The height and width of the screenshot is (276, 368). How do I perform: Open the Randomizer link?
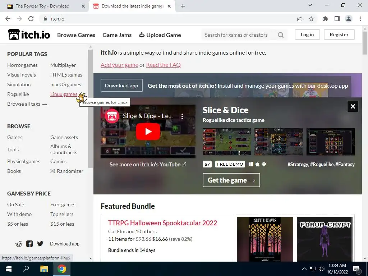click(x=67, y=171)
